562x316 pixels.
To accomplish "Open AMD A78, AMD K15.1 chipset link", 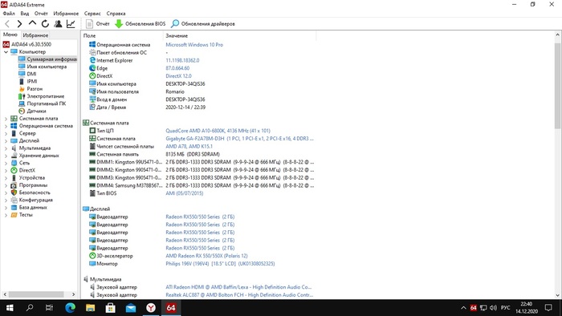I will [x=189, y=146].
